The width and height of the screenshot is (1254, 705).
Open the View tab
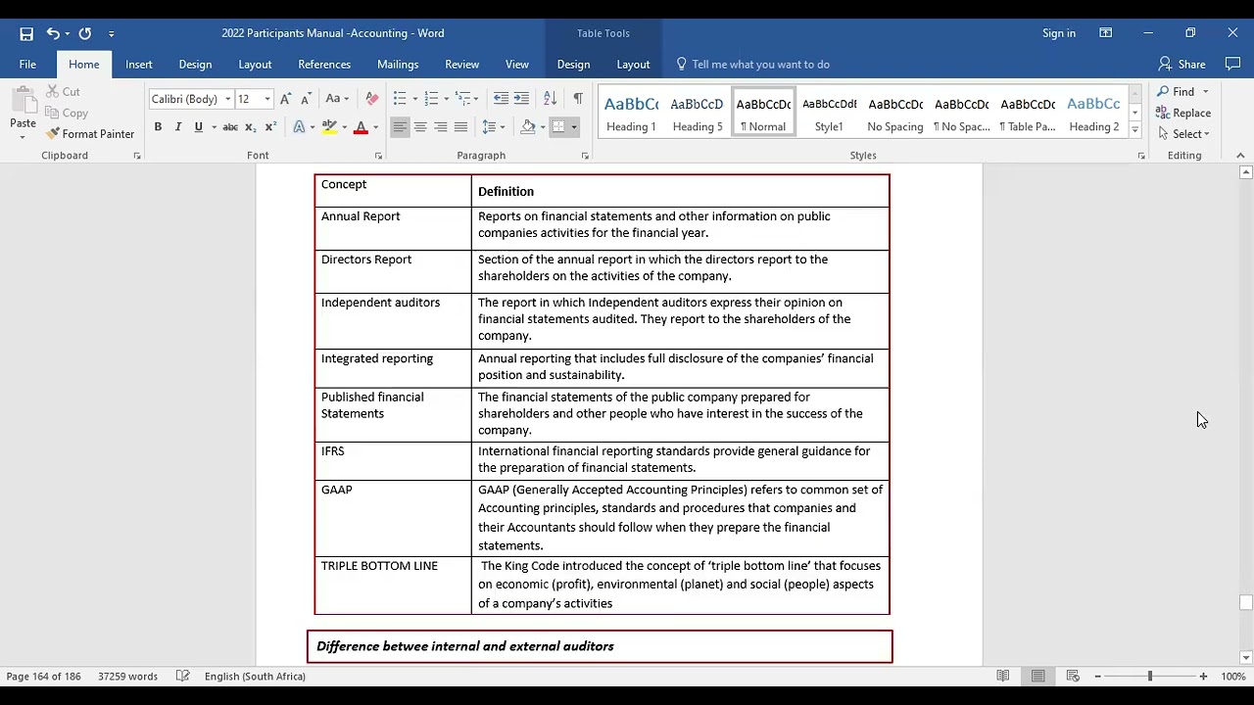(x=517, y=65)
